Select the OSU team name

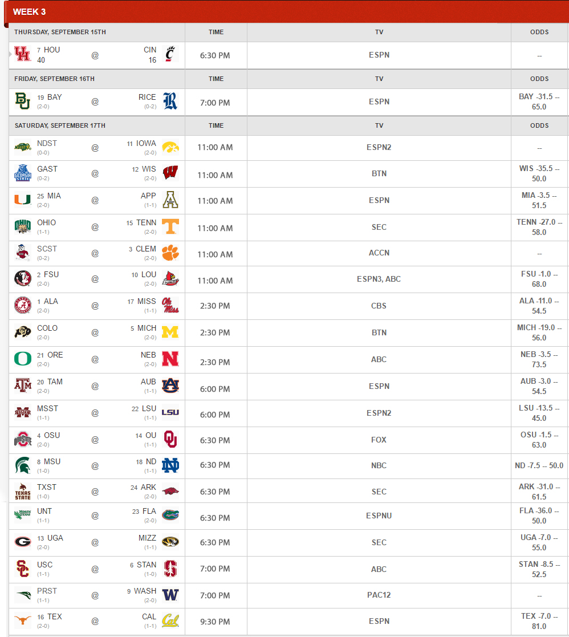[51, 435]
